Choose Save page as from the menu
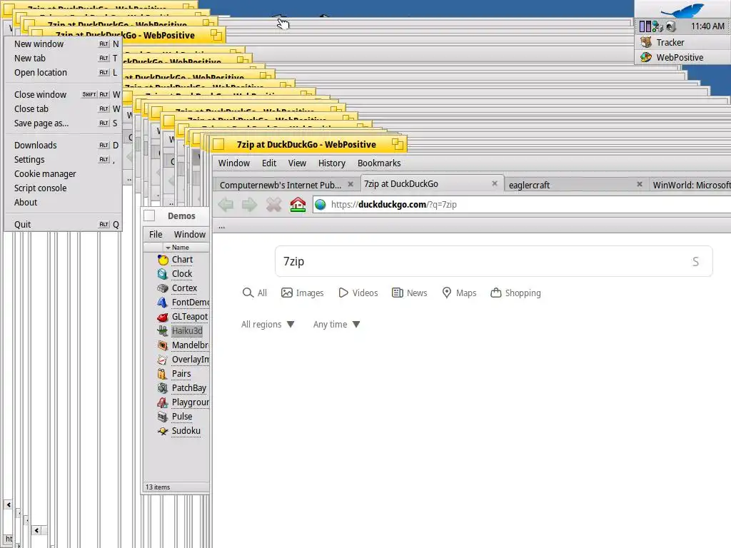This screenshot has height=548, width=731. pos(64,123)
